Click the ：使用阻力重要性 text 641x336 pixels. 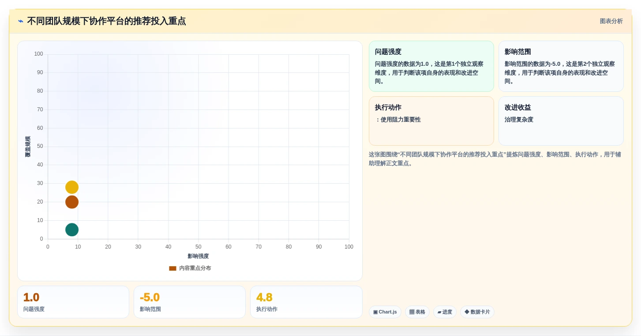tap(398, 120)
